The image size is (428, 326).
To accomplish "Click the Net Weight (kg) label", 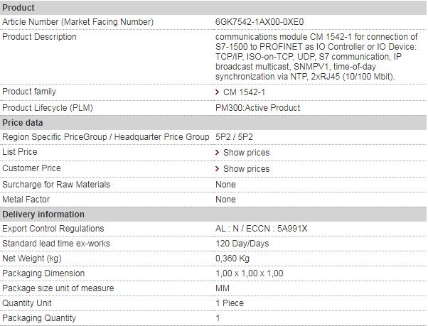I will [x=32, y=259].
